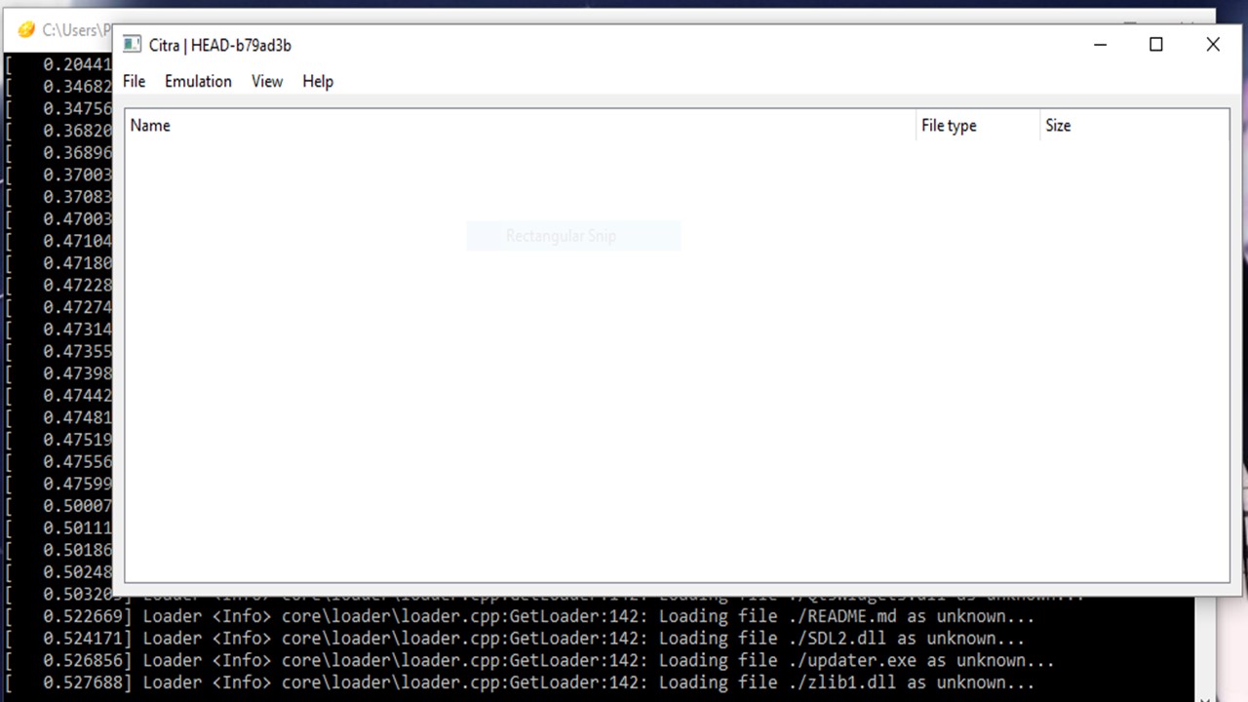
Task: Sort game list by File type column
Action: pyautogui.click(x=948, y=126)
